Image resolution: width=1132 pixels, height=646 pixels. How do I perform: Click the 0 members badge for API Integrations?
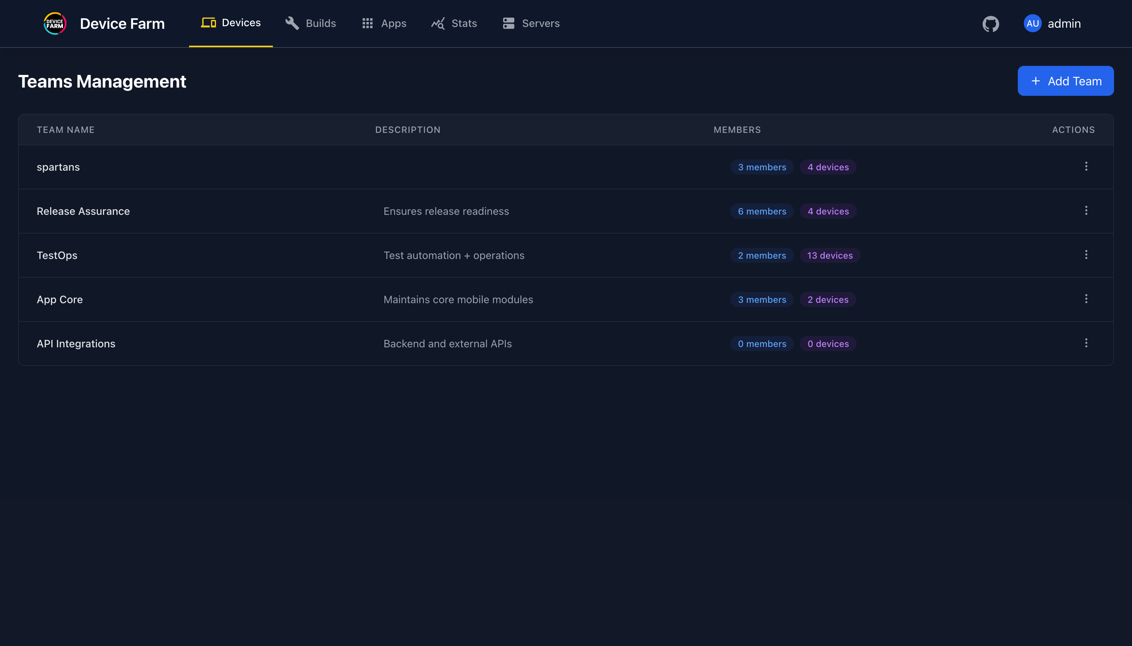(x=761, y=344)
